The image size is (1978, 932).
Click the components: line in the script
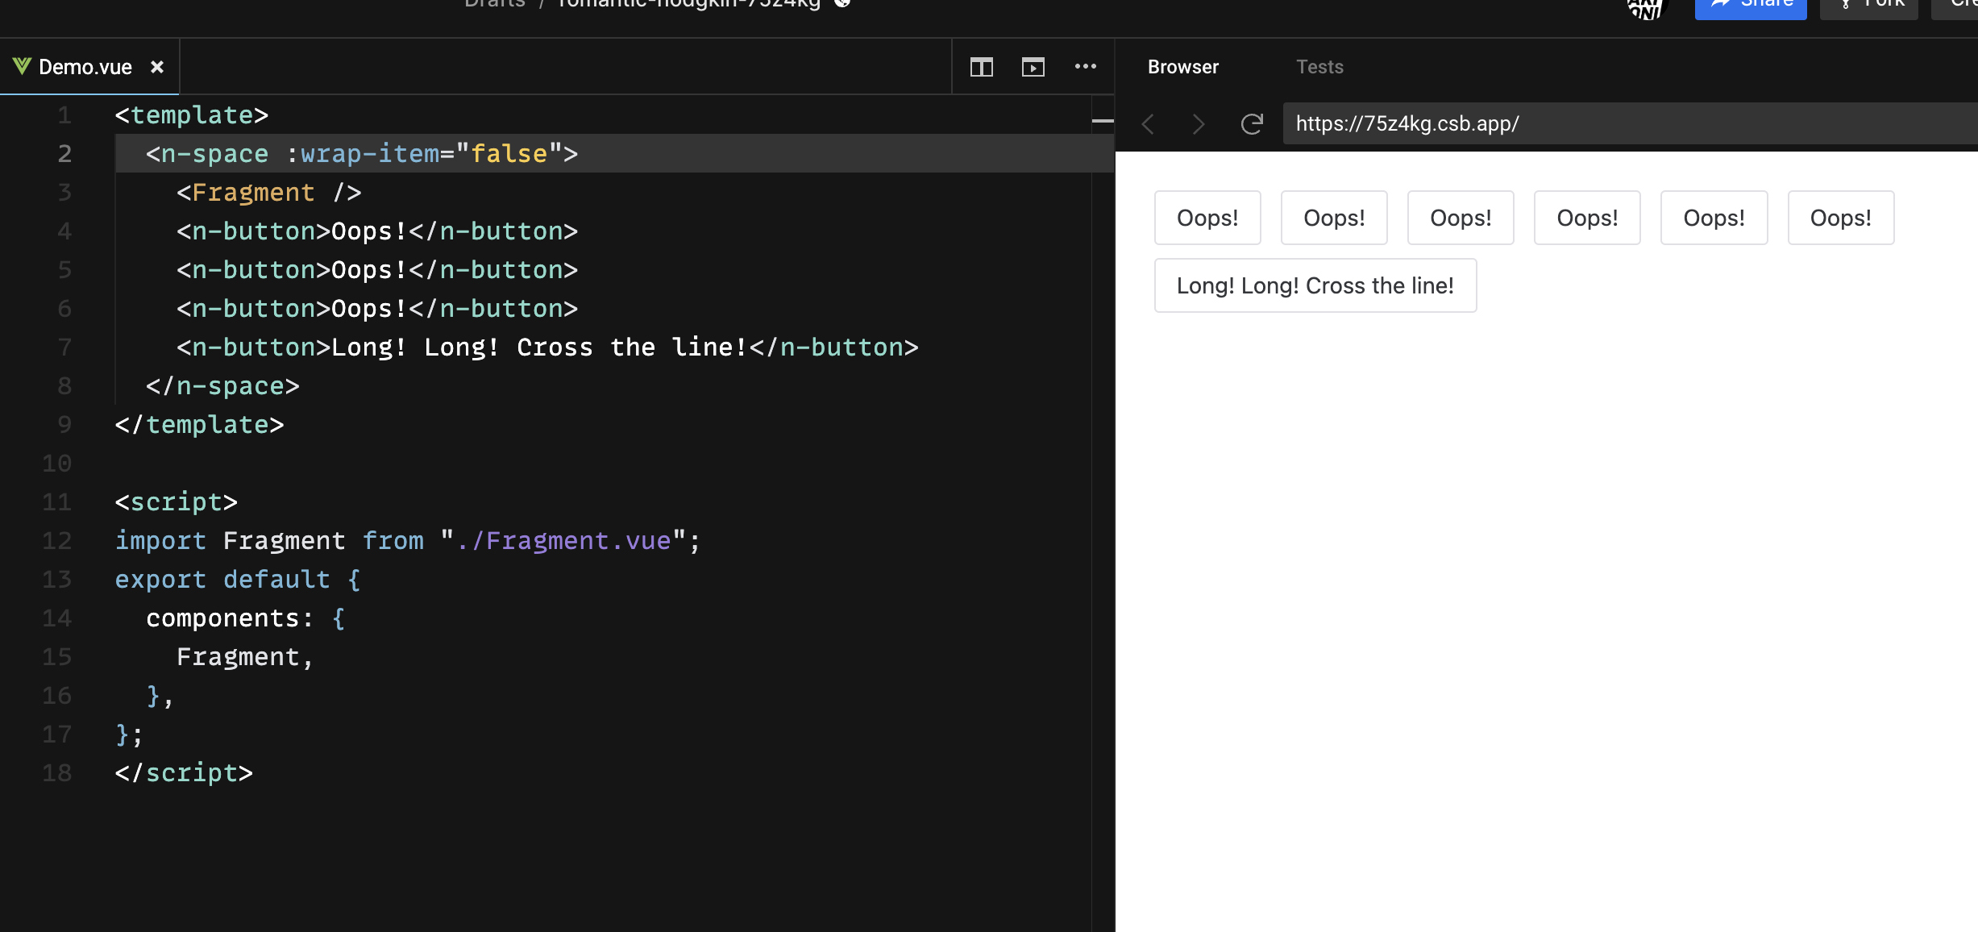(246, 618)
